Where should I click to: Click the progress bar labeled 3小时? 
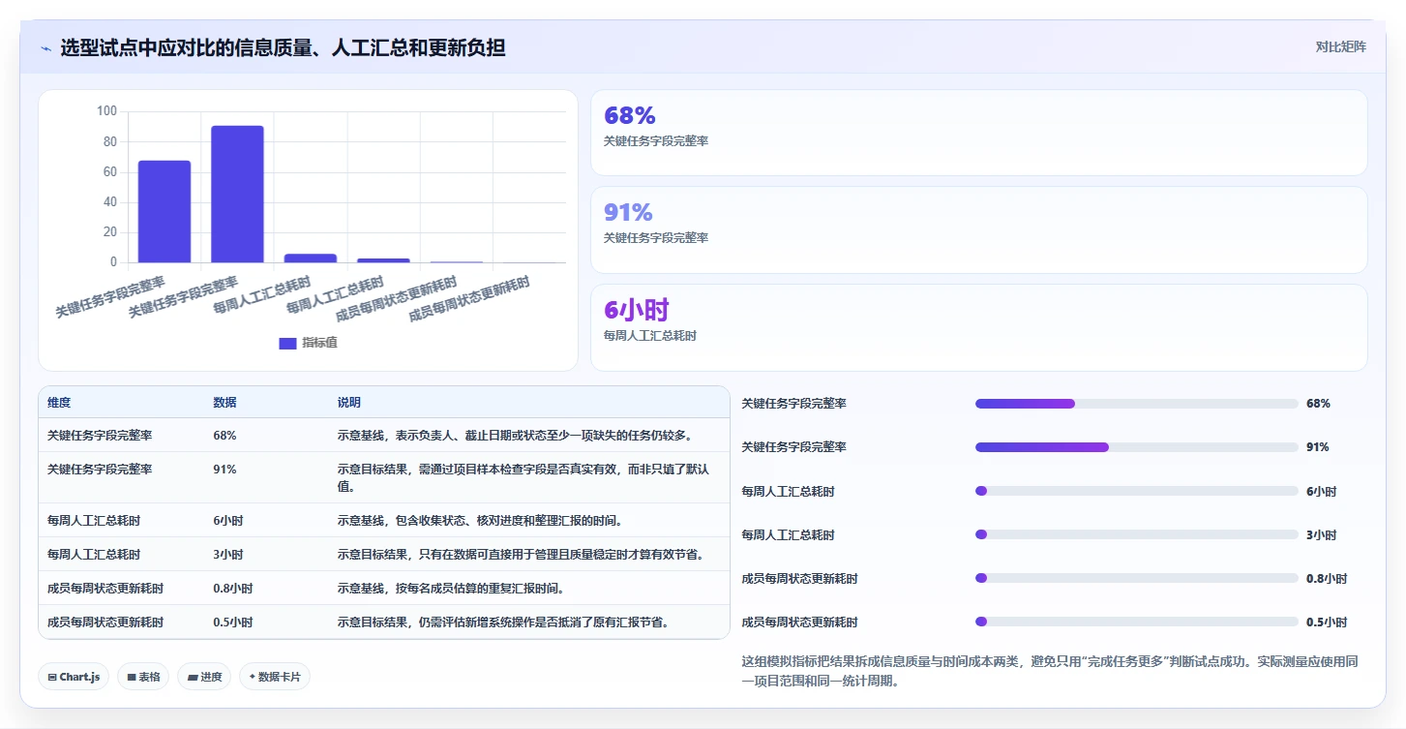coord(1137,534)
